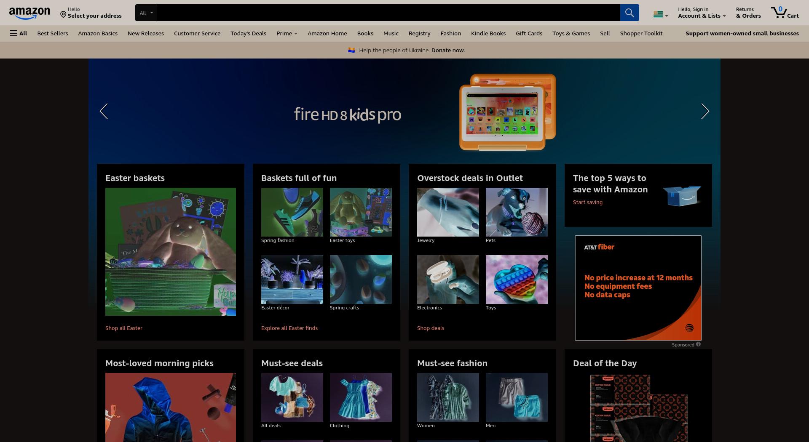This screenshot has width=809, height=442.
Task: Open Toys & Games
Action: coord(571,33)
